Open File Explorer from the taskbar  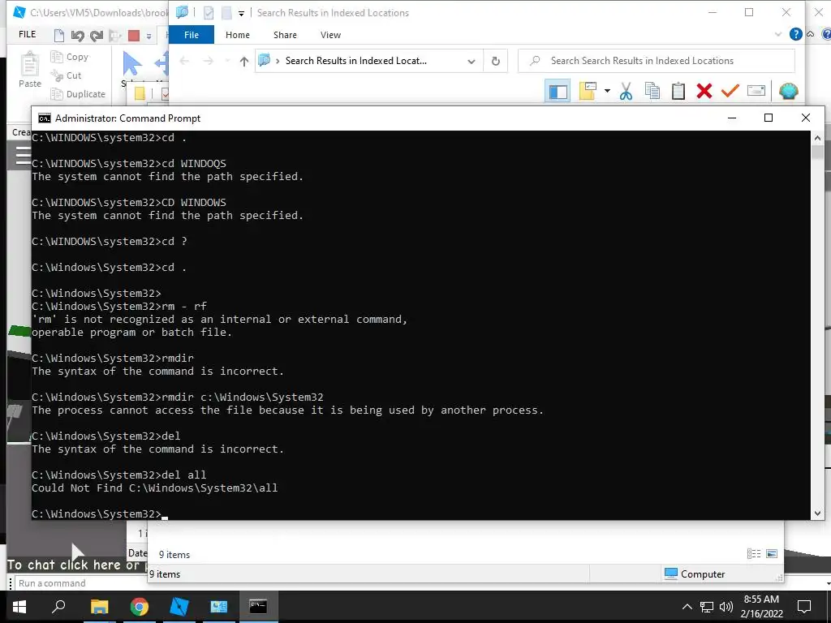coord(99,607)
